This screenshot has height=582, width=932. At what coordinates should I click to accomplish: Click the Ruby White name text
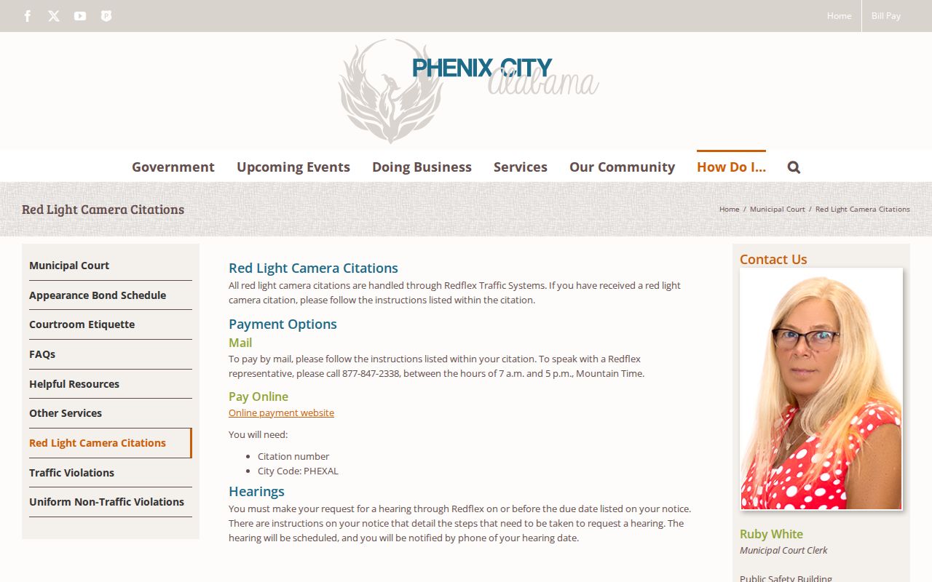tap(771, 534)
